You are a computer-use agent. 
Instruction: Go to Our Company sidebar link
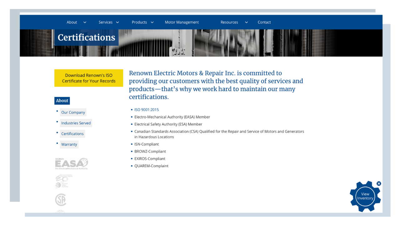point(73,112)
